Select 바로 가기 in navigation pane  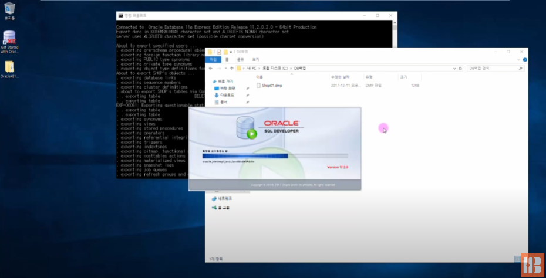[223, 81]
